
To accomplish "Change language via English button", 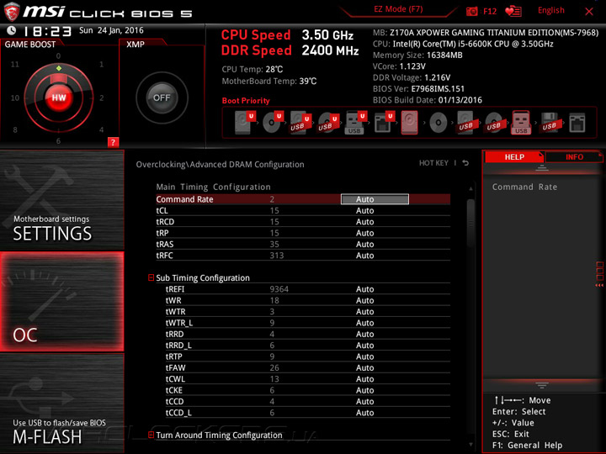I will coord(550,10).
